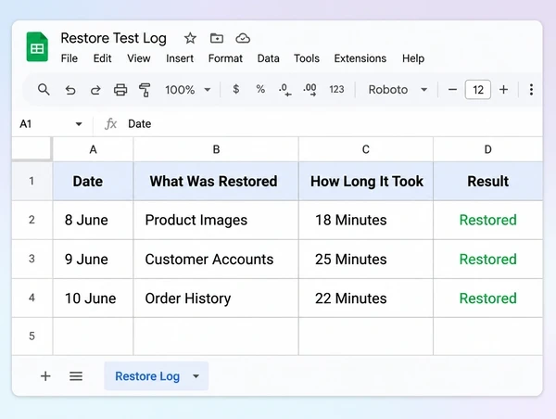This screenshot has height=419, width=556.
Task: Select column D header
Action: pos(488,149)
